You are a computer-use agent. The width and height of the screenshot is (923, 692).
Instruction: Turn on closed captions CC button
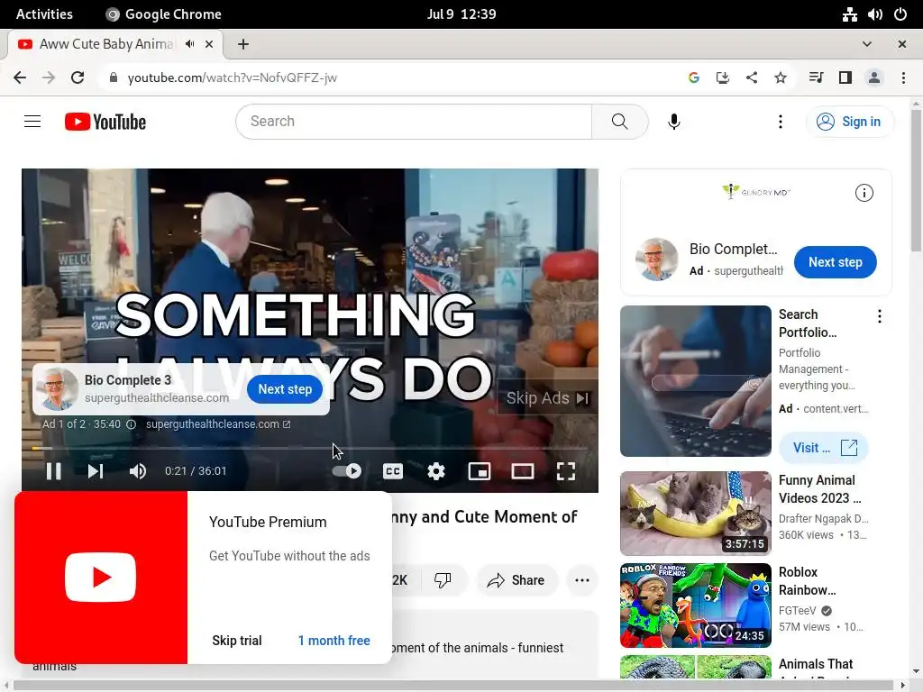(x=393, y=470)
